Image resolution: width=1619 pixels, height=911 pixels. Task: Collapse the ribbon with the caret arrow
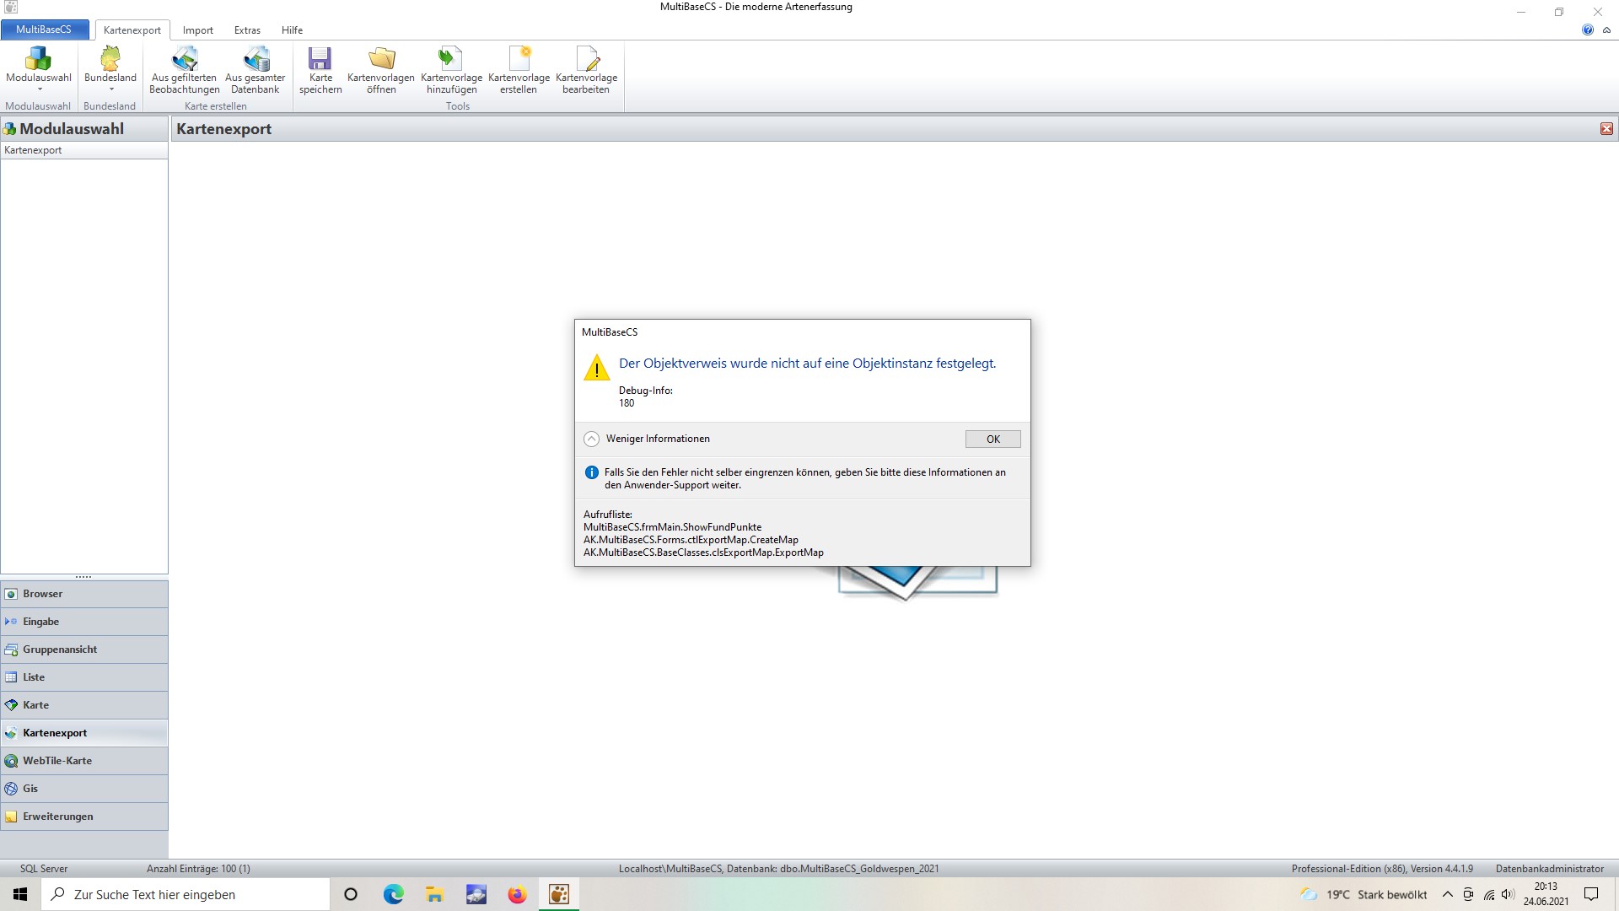1606,30
